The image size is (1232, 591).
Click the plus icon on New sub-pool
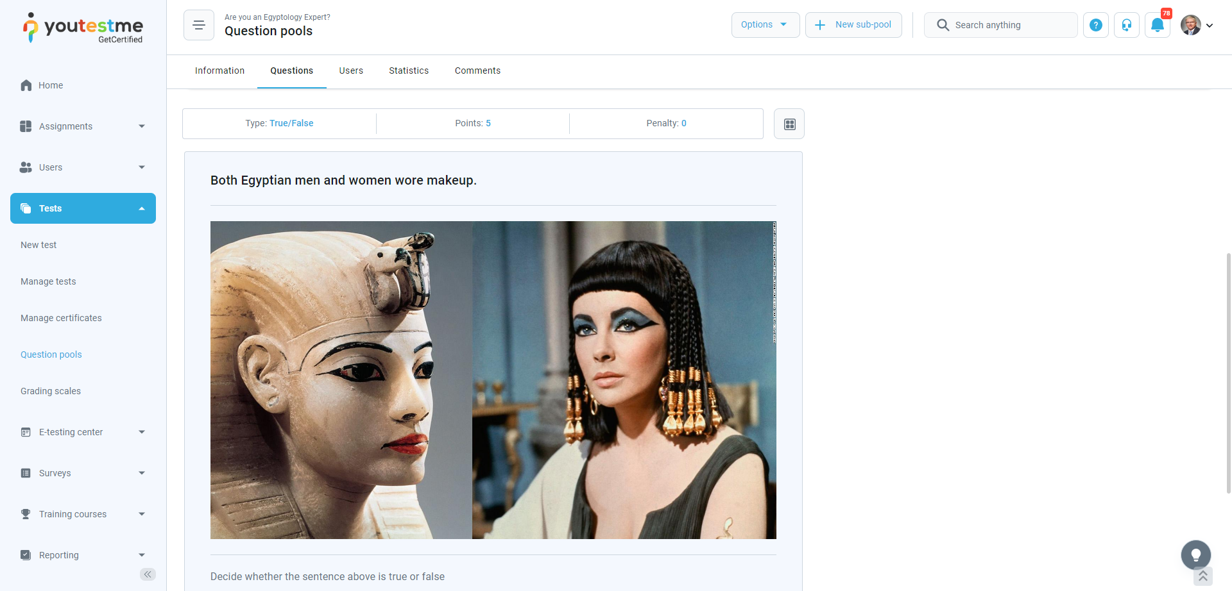click(820, 25)
